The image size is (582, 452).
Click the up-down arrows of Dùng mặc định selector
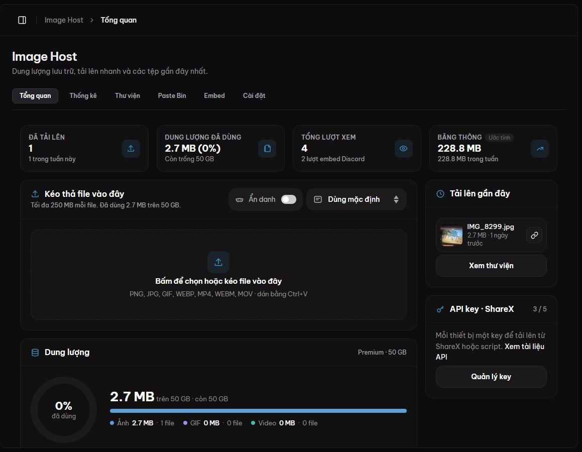(x=396, y=199)
